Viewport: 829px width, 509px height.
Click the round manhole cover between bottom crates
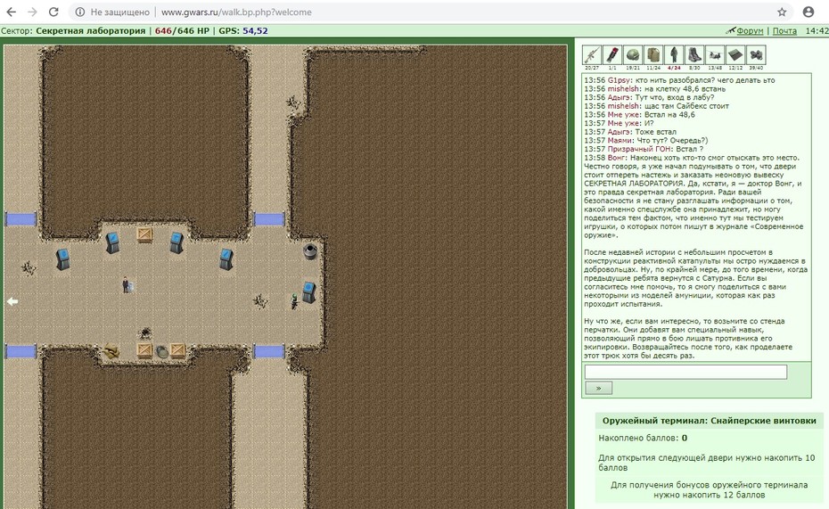coord(161,351)
